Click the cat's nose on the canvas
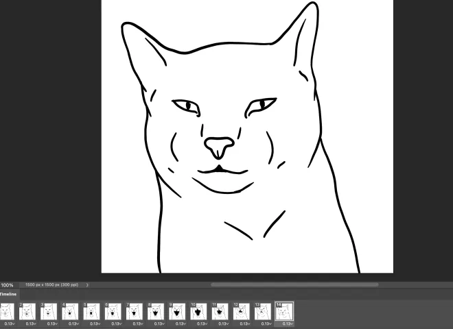This screenshot has width=453, height=329. [x=219, y=145]
